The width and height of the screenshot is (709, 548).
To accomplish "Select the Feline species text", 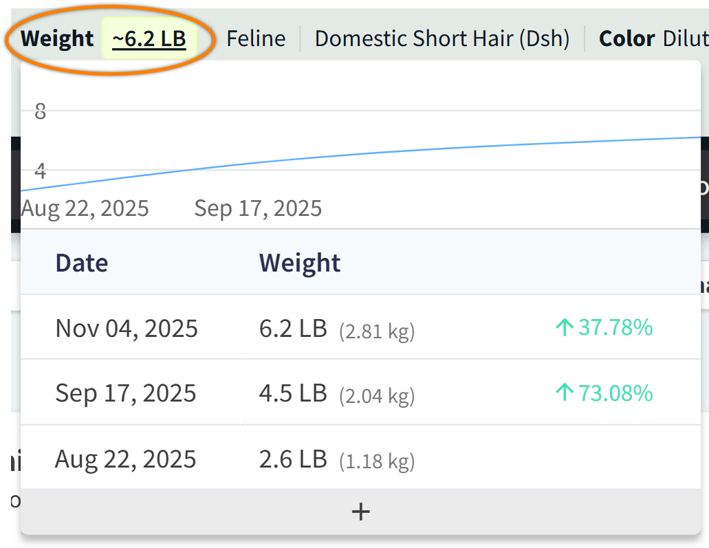I will pyautogui.click(x=256, y=39).
